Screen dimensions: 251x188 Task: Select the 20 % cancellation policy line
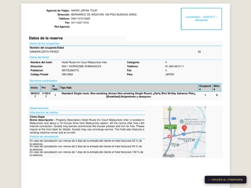coord(86,143)
